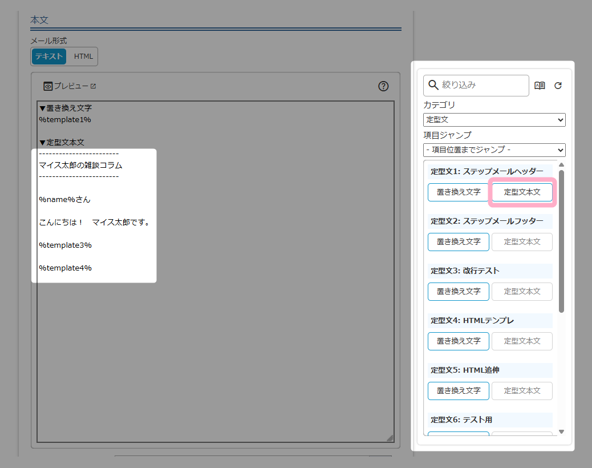Screen dimensions: 592x468
Task: Click the magnifier icon in the filter field
Action: click(433, 85)
